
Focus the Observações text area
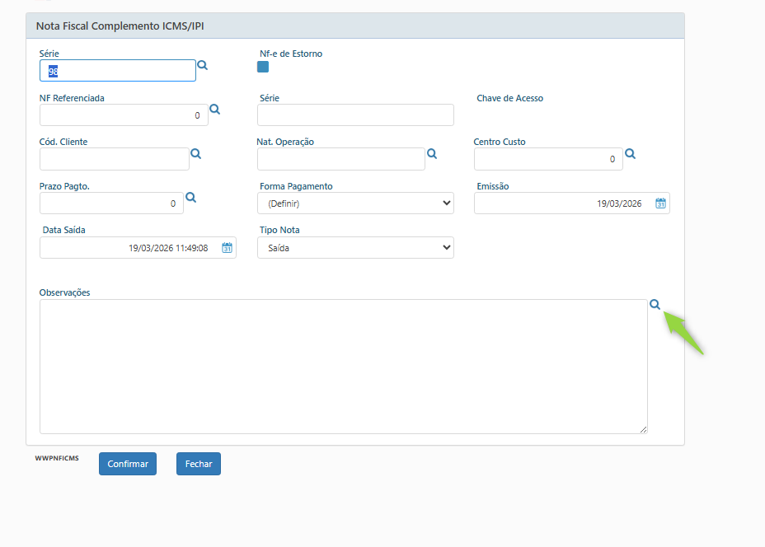(343, 366)
